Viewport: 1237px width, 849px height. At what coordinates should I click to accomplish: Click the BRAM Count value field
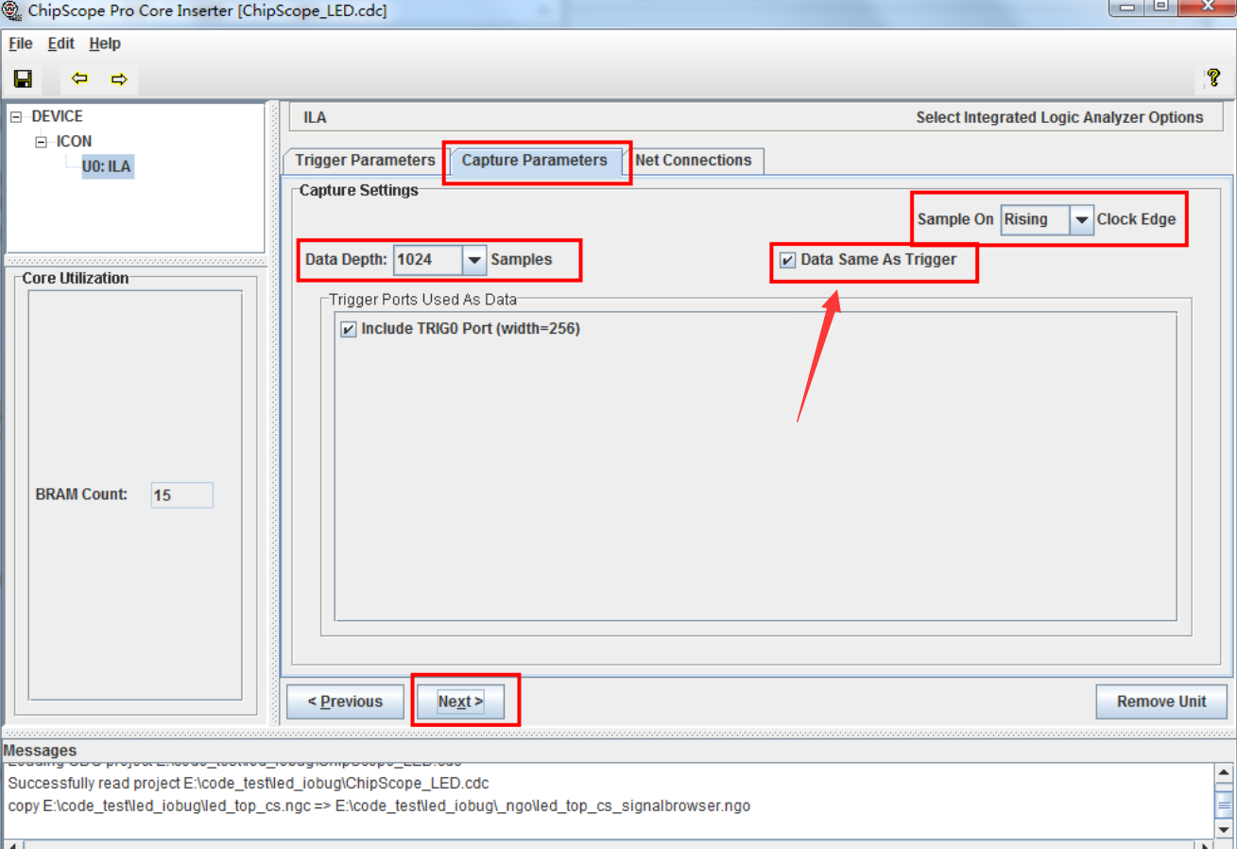[x=182, y=494]
